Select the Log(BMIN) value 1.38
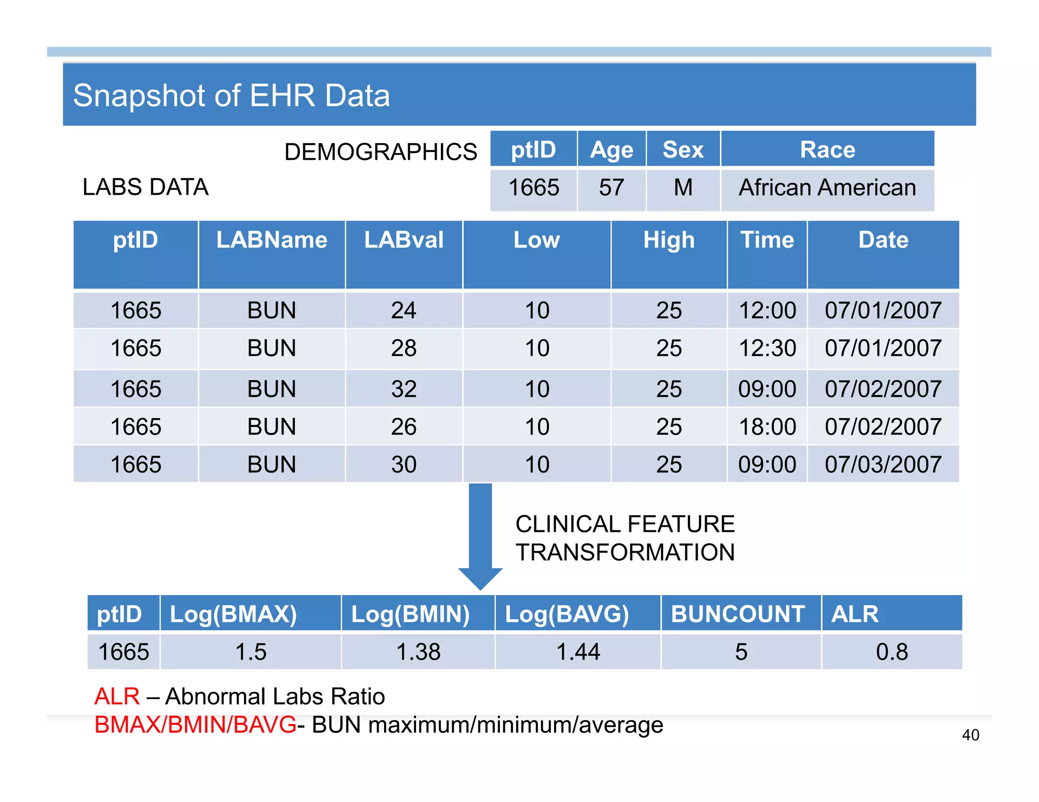Screen dimensions: 1039x802 tap(418, 651)
